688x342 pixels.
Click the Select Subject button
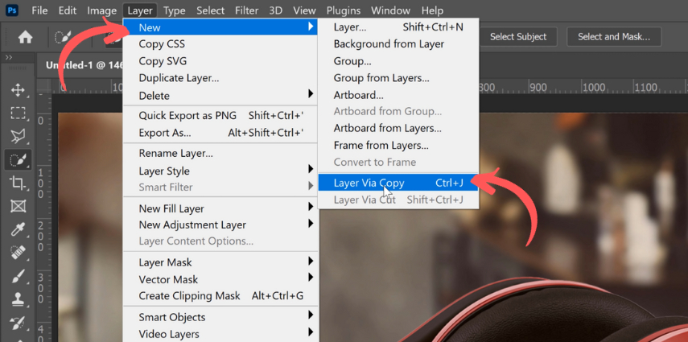coord(518,37)
